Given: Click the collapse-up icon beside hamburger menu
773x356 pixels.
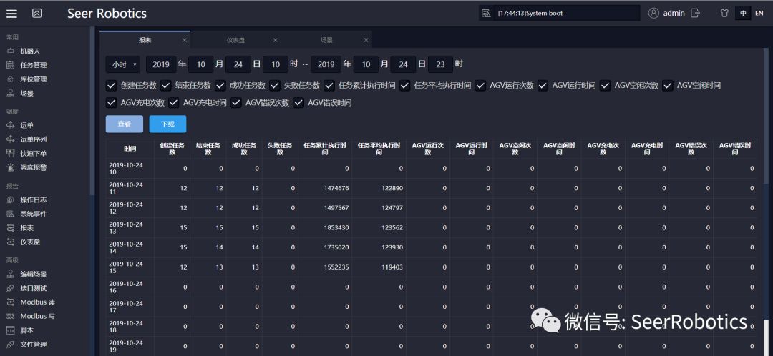Looking at the screenshot, I should pos(37,13).
